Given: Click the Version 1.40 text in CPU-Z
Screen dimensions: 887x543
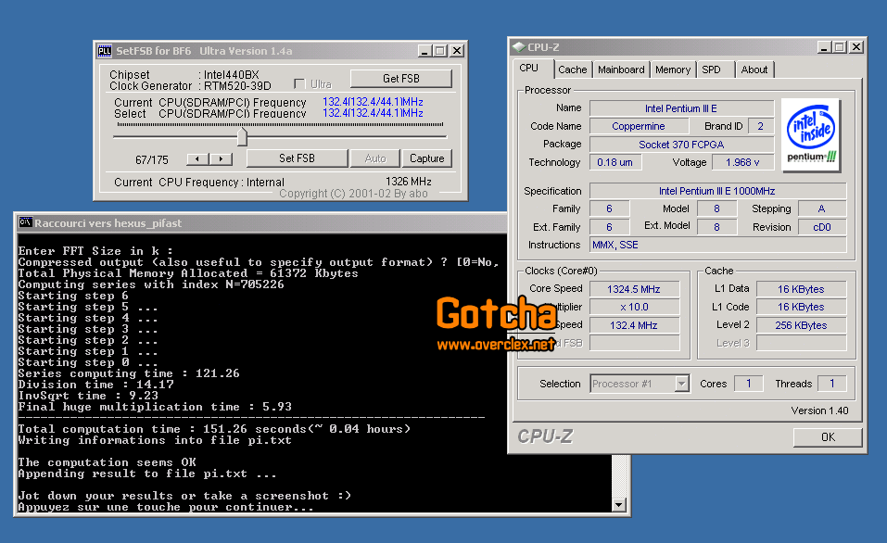Looking at the screenshot, I should pyautogui.click(x=819, y=410).
